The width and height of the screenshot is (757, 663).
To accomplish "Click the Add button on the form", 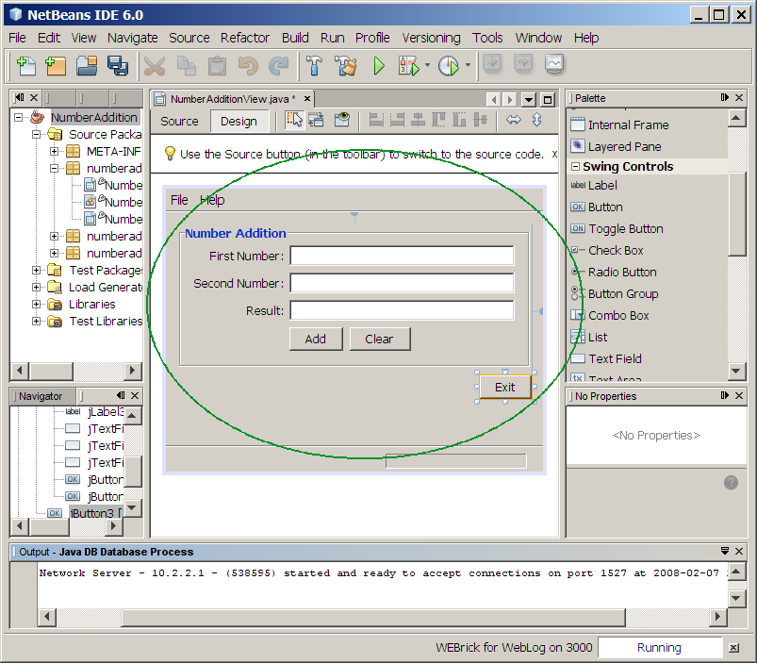I will point(316,339).
